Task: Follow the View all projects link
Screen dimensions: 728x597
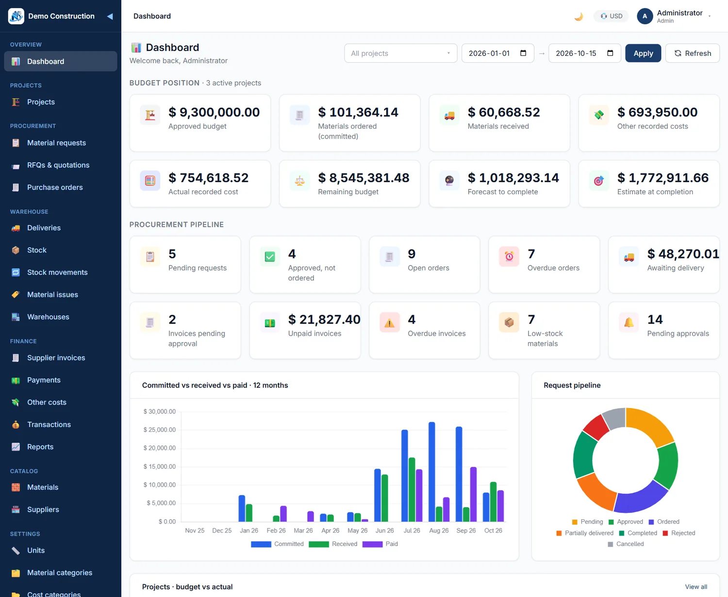Action: tap(696, 587)
